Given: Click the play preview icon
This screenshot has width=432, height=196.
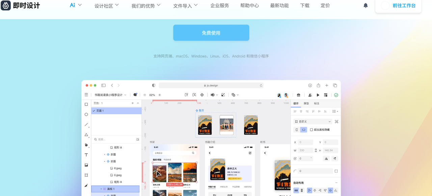Looking at the screenshot, I should click(x=318, y=95).
